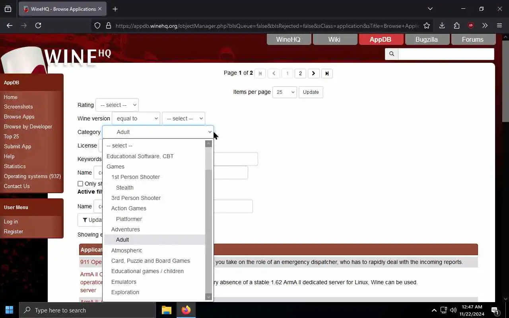Switch to AppDB top tab
This screenshot has height=318, width=509.
(x=381, y=39)
